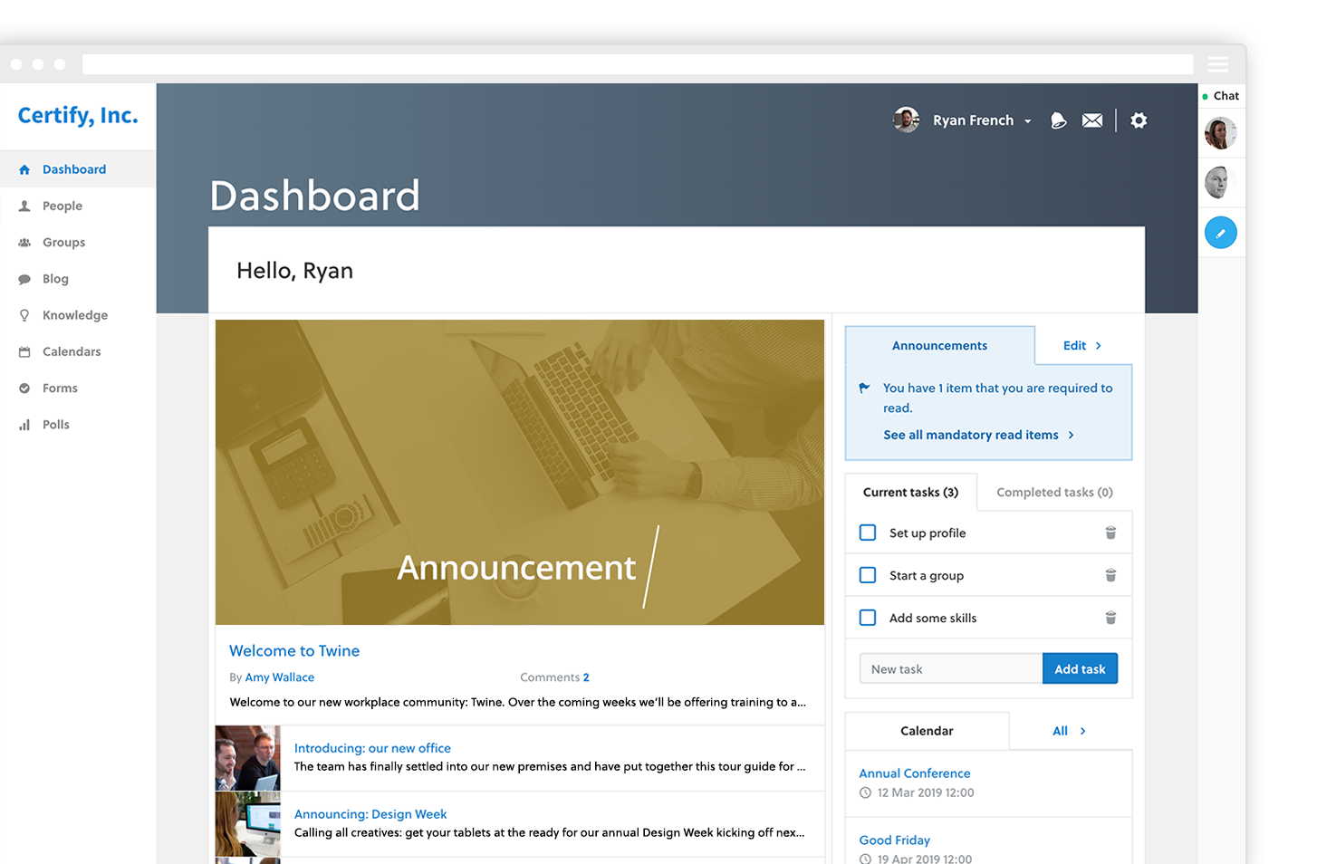
Task: Click the Certify, Inc. logo
Action: click(78, 116)
